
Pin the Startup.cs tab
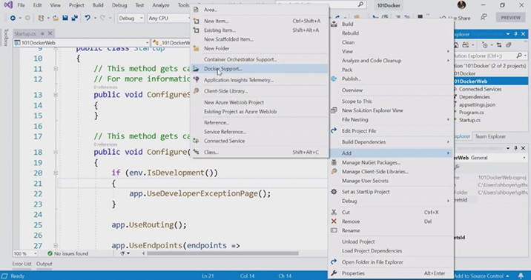(42, 33)
